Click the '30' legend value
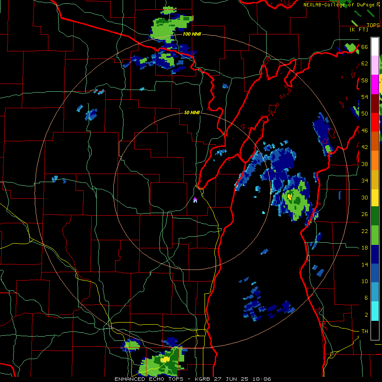The image size is (382, 382). 365,197
